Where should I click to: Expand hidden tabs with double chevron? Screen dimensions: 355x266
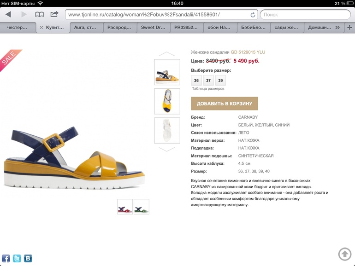[337, 28]
